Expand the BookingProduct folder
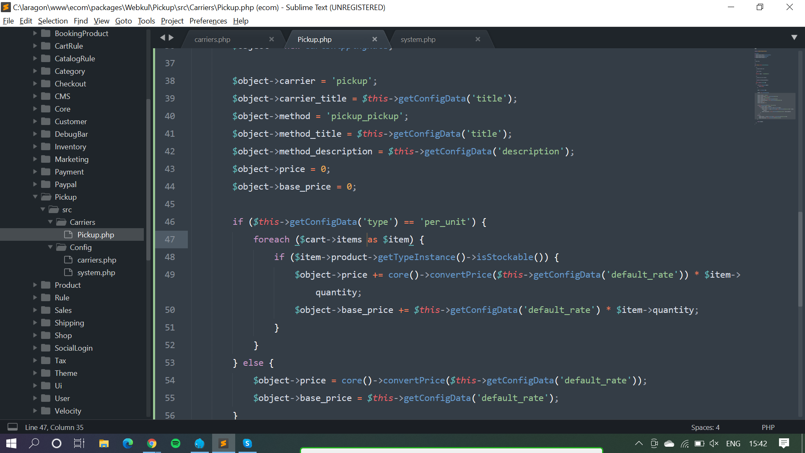Viewport: 805px width, 453px height. [x=35, y=33]
